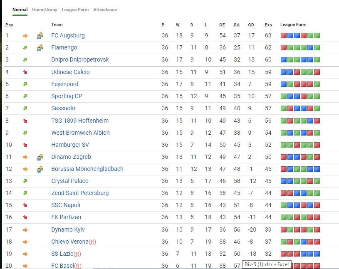Select the Attendance tab

pyautogui.click(x=105, y=10)
